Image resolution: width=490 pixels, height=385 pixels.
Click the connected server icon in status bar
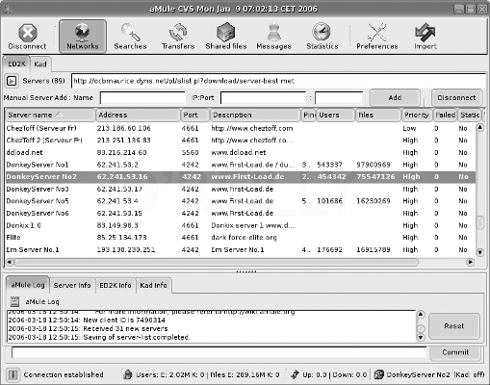[379, 374]
